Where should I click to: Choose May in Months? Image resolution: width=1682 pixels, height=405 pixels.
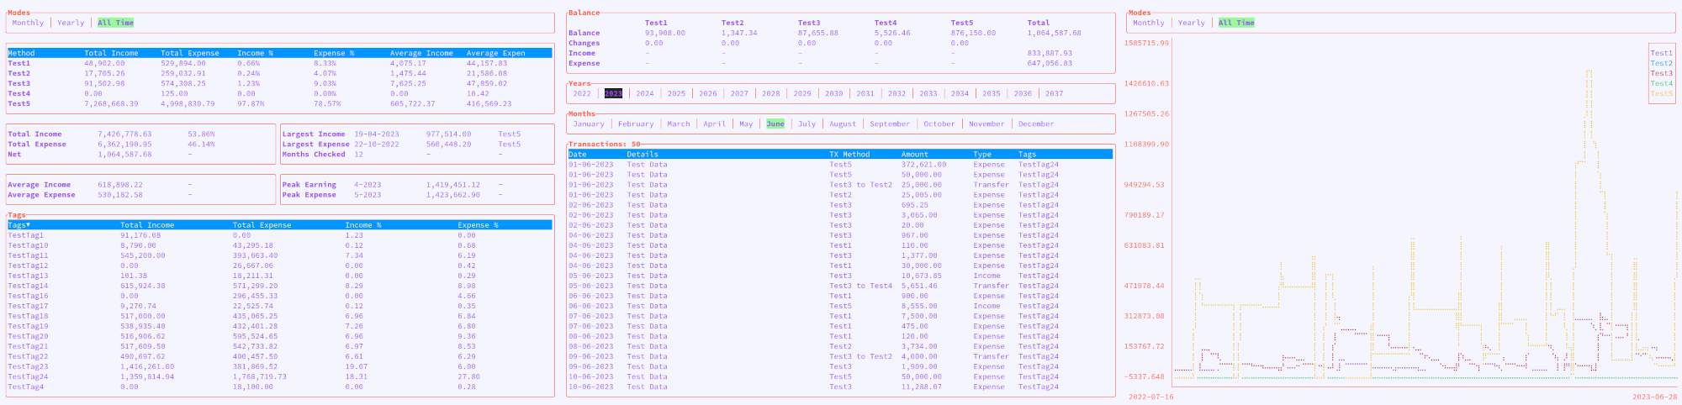point(746,124)
